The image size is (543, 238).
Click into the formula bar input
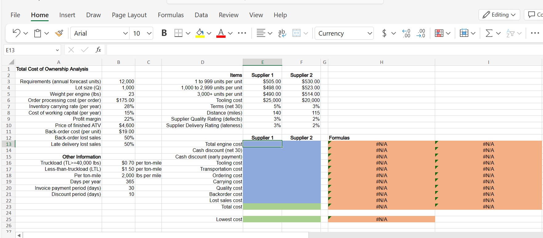pyautogui.click(x=325, y=50)
